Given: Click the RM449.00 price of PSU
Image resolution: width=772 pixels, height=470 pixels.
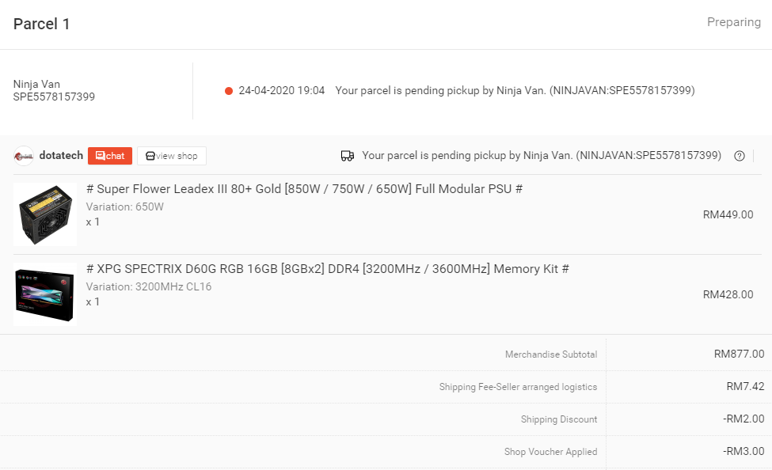Looking at the screenshot, I should 728,214.
